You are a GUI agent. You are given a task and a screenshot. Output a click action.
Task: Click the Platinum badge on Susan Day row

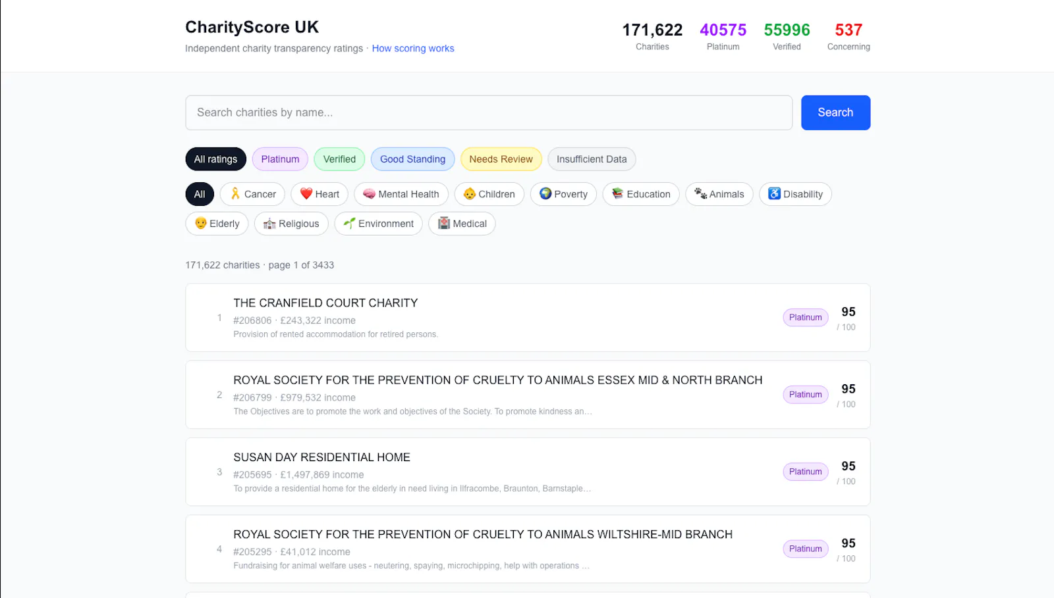[806, 472]
